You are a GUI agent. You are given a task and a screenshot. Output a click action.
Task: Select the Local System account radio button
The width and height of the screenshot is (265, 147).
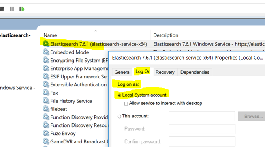coord(119,95)
